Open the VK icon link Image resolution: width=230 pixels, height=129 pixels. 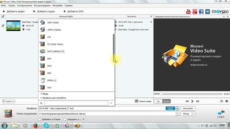click(208, 11)
